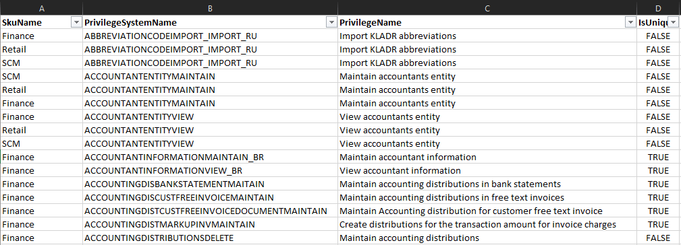Viewport: 681px width, 245px height.
Task: Select column C header
Action: coord(487,8)
